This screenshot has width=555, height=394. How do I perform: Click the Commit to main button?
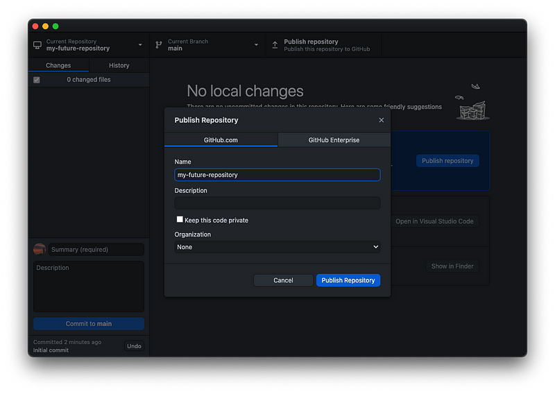(89, 323)
